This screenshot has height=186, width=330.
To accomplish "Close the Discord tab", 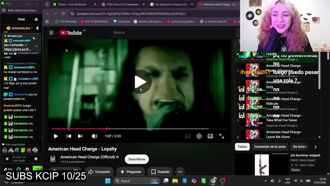I will click(144, 4).
